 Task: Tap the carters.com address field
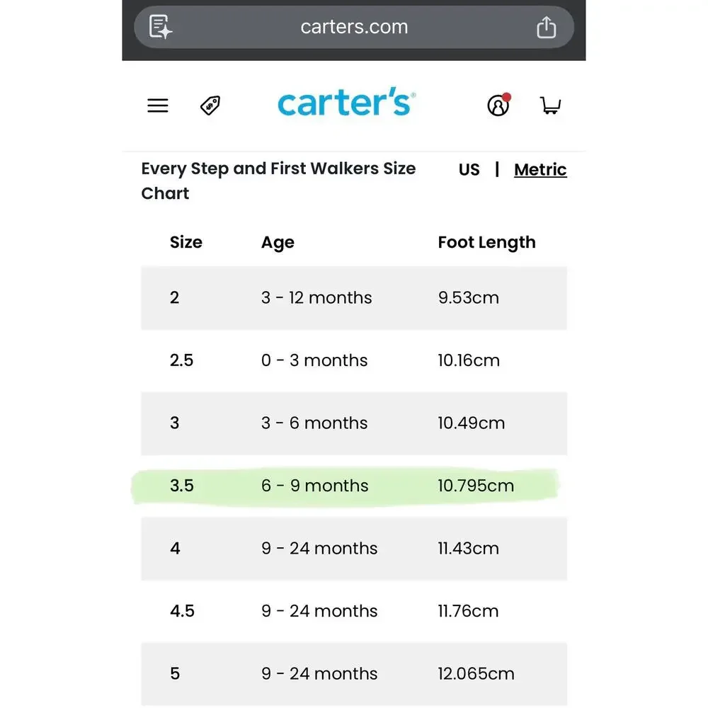tap(354, 27)
